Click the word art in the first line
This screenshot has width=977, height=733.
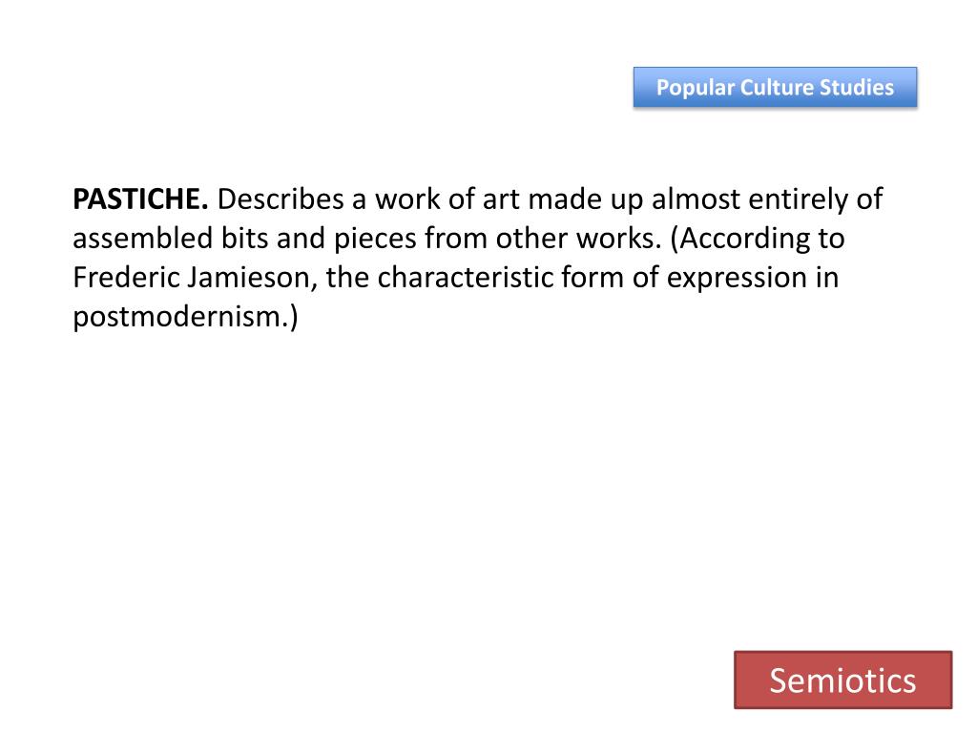pos(501,200)
